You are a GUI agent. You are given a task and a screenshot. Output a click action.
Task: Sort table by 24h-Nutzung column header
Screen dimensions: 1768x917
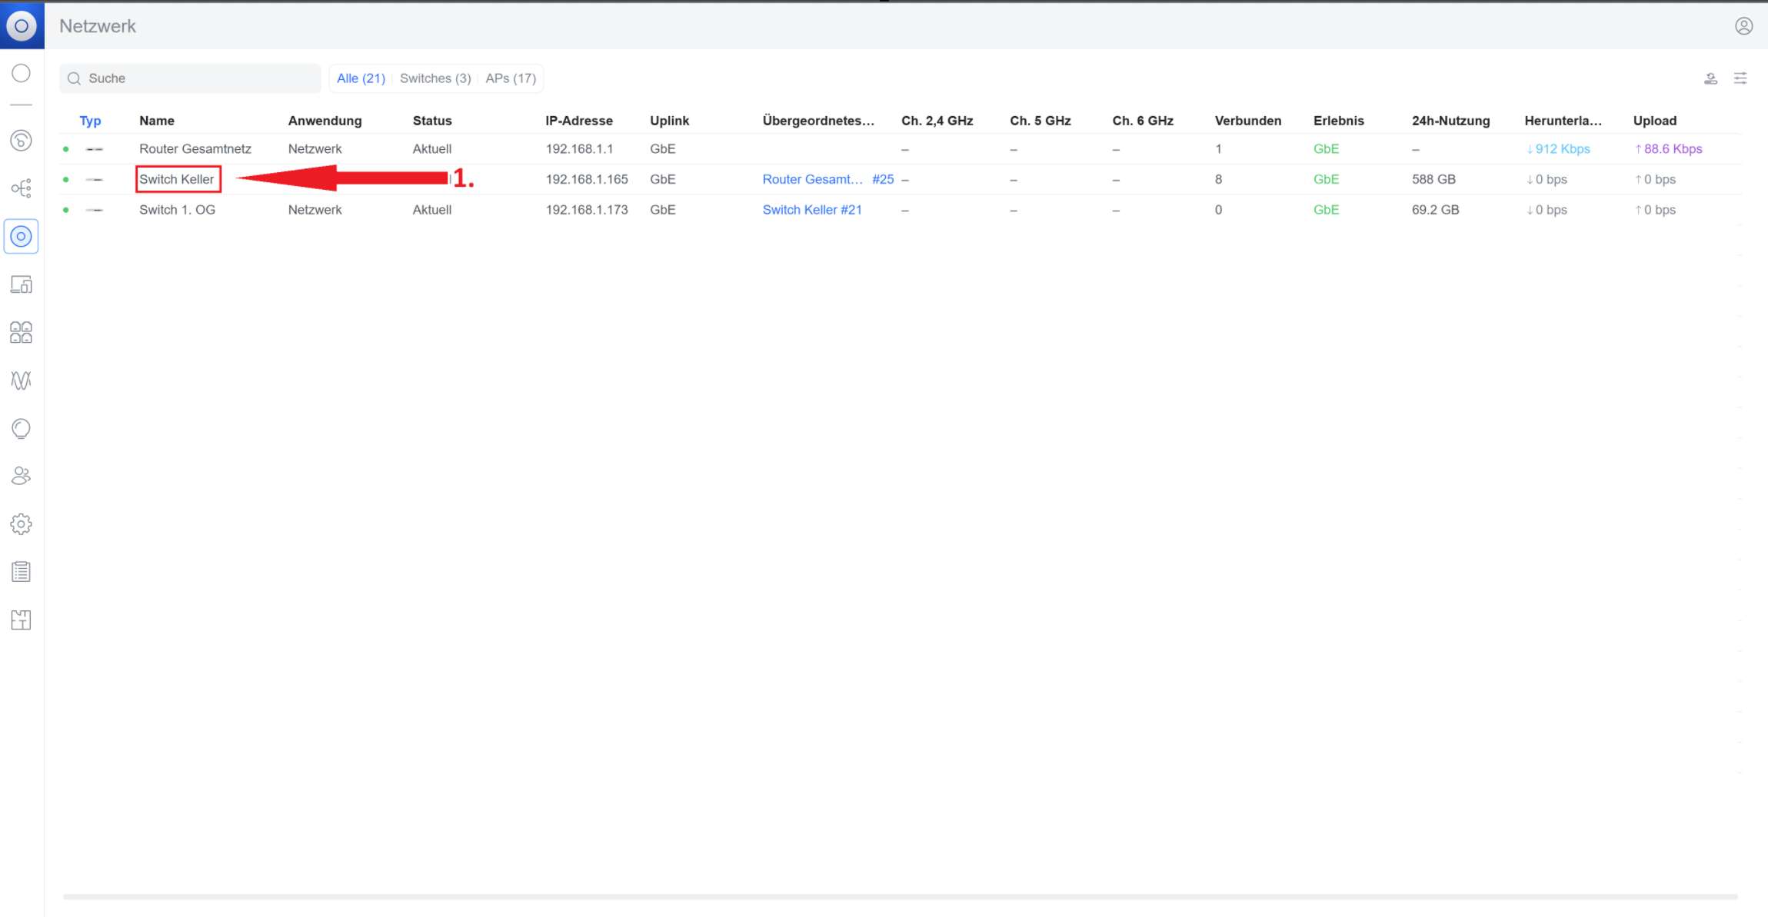tap(1450, 121)
